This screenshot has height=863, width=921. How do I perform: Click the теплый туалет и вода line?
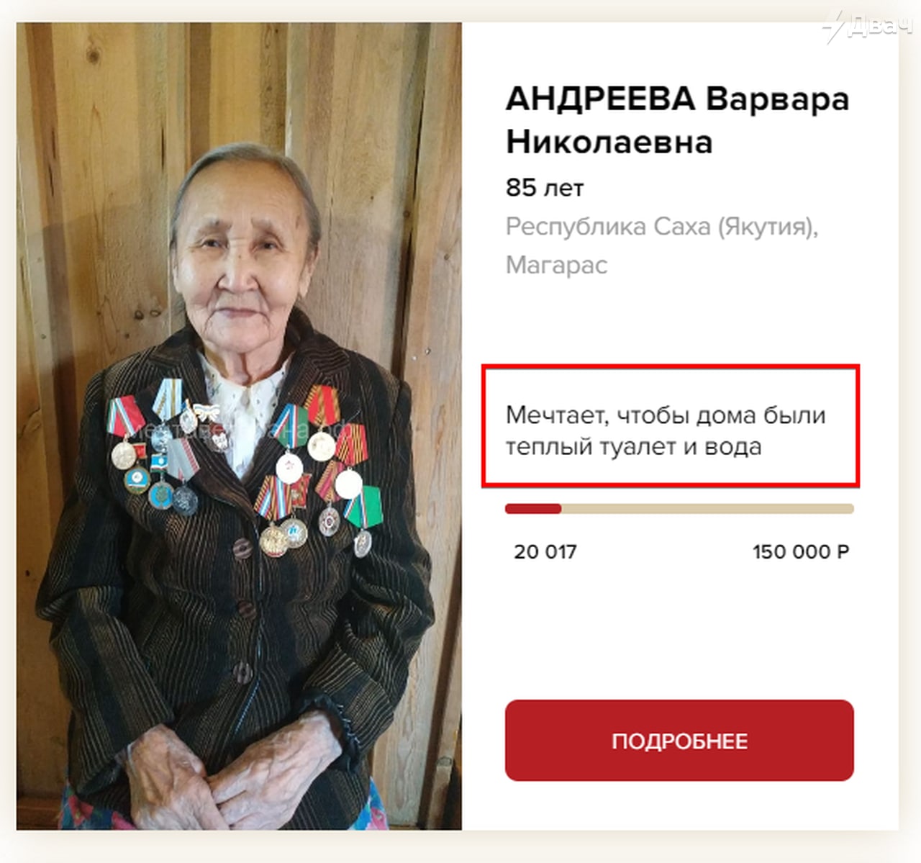[x=633, y=447]
